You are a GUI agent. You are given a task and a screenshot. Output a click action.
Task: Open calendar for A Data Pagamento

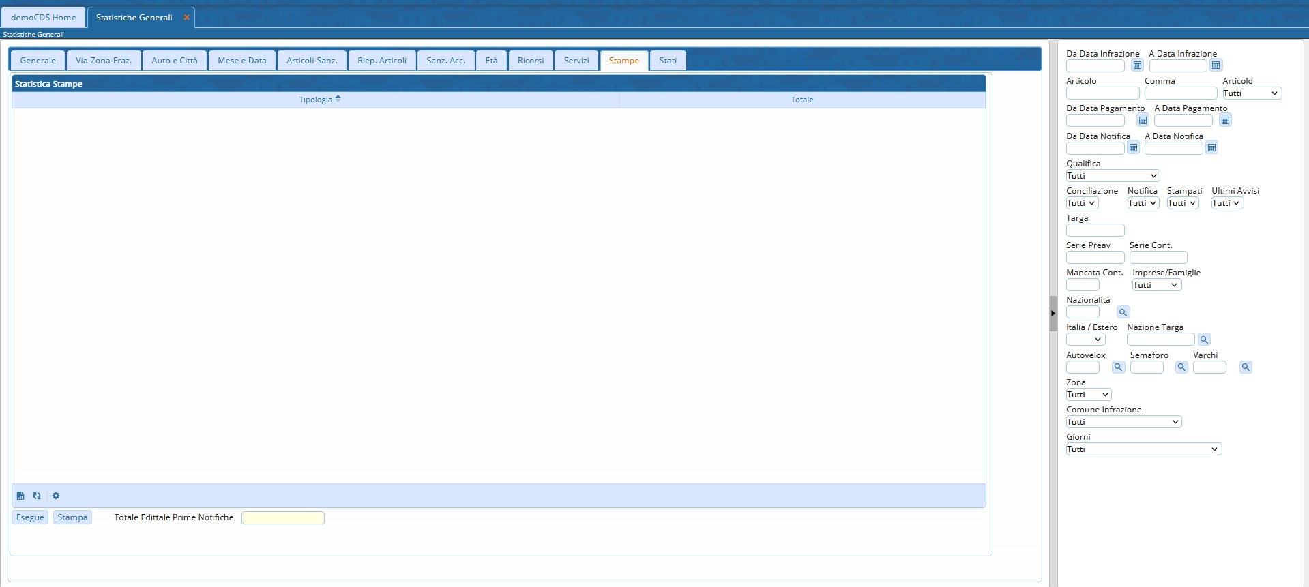[1225, 121]
